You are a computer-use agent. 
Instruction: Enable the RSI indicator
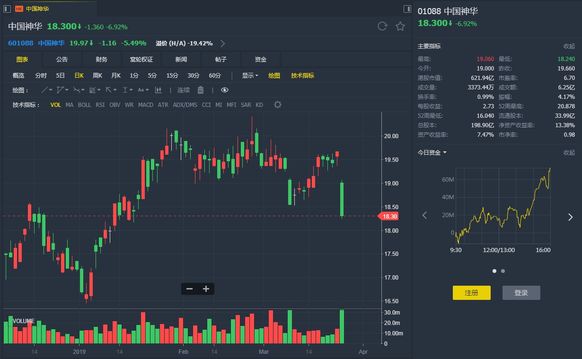pos(100,105)
